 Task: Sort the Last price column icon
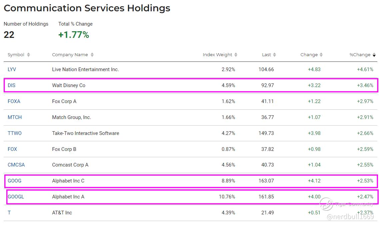point(275,55)
